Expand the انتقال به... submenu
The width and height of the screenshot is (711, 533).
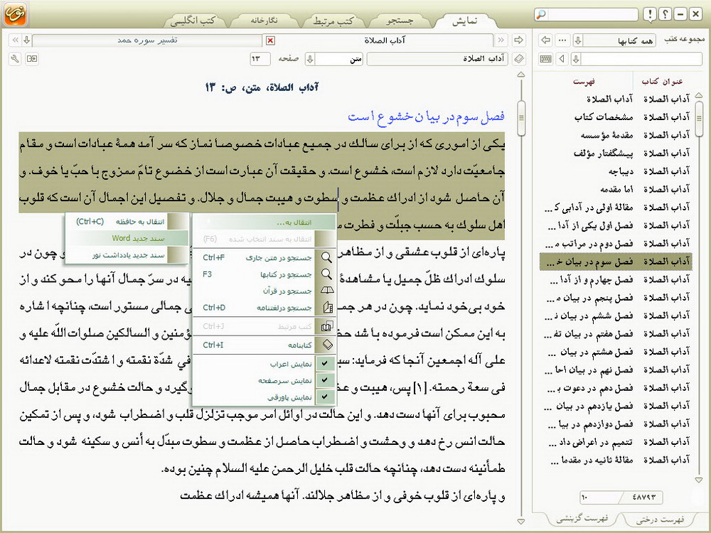click(264, 222)
